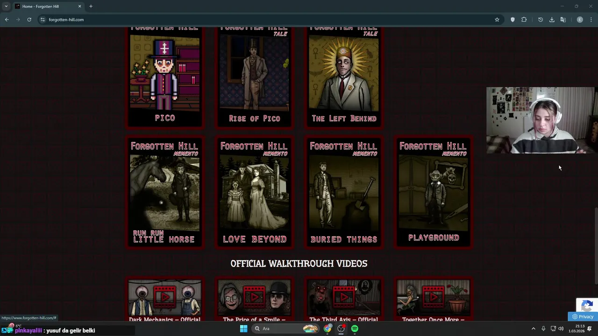Screen dimensions: 598x336
Task: Open the Playground memento card
Action: 434,192
